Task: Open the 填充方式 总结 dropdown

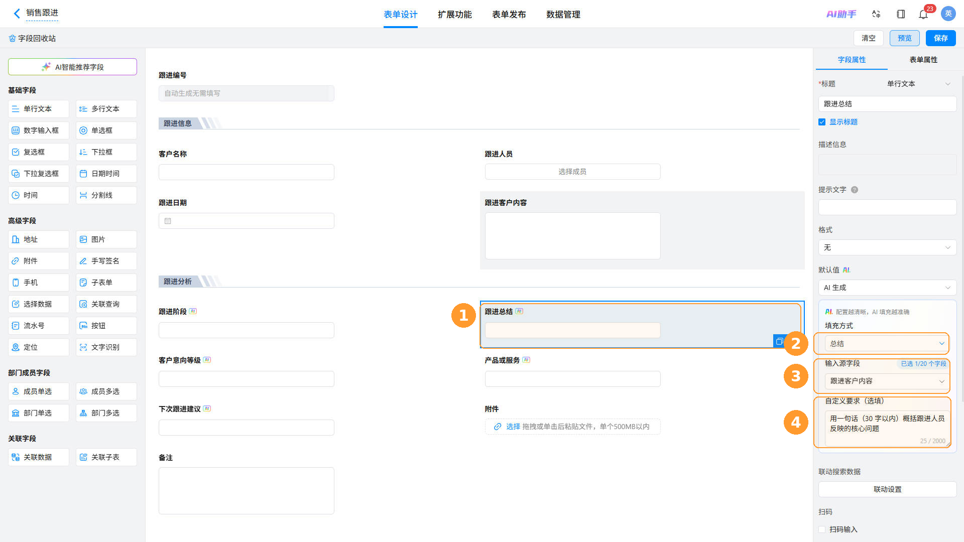Action: [887, 344]
